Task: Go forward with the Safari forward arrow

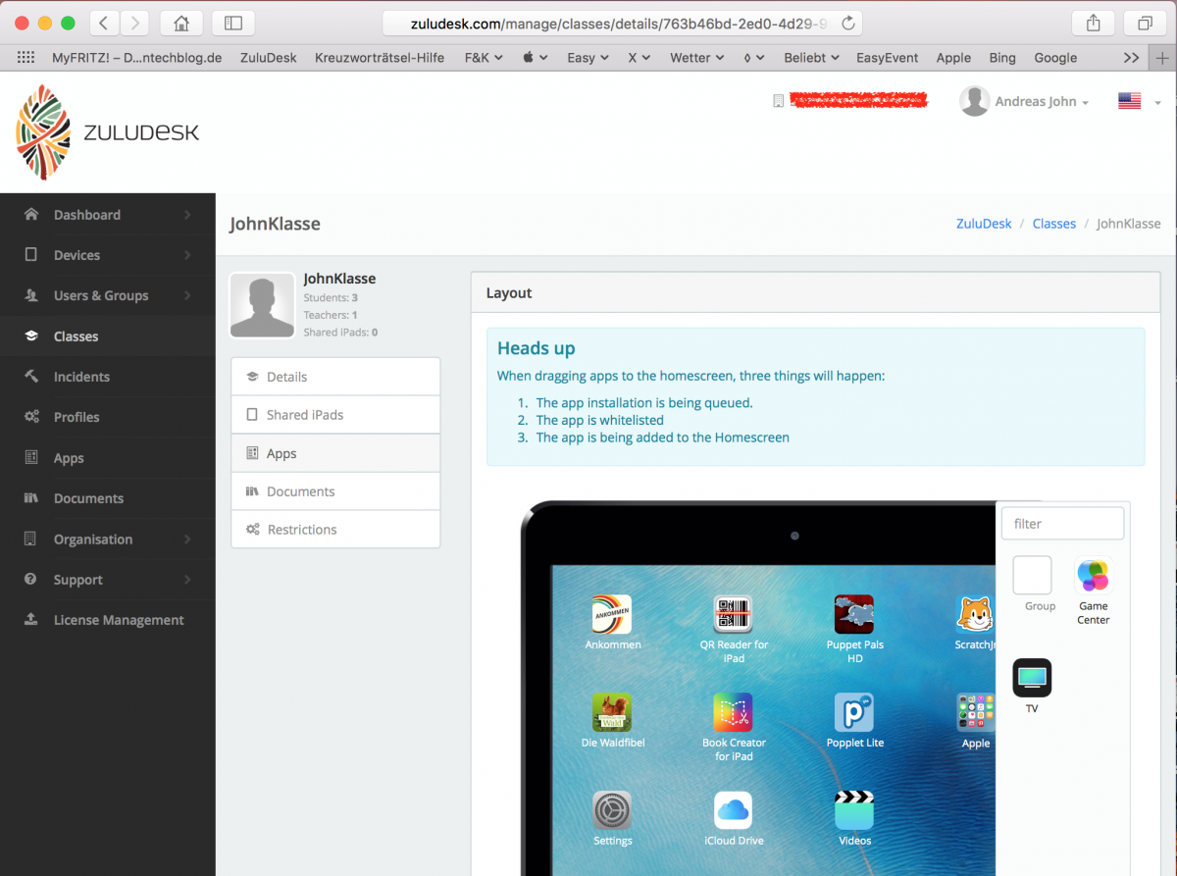Action: click(x=134, y=23)
